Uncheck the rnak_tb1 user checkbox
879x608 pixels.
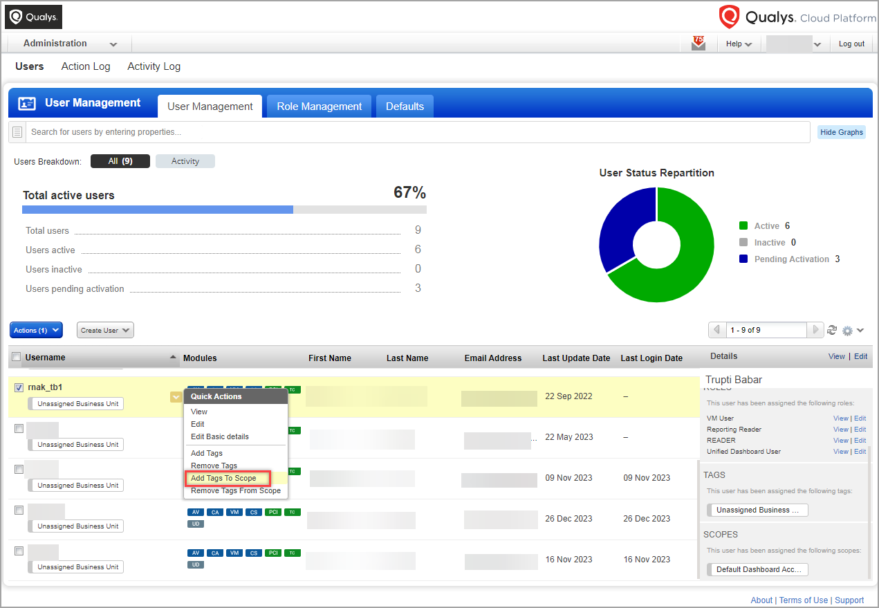point(19,387)
